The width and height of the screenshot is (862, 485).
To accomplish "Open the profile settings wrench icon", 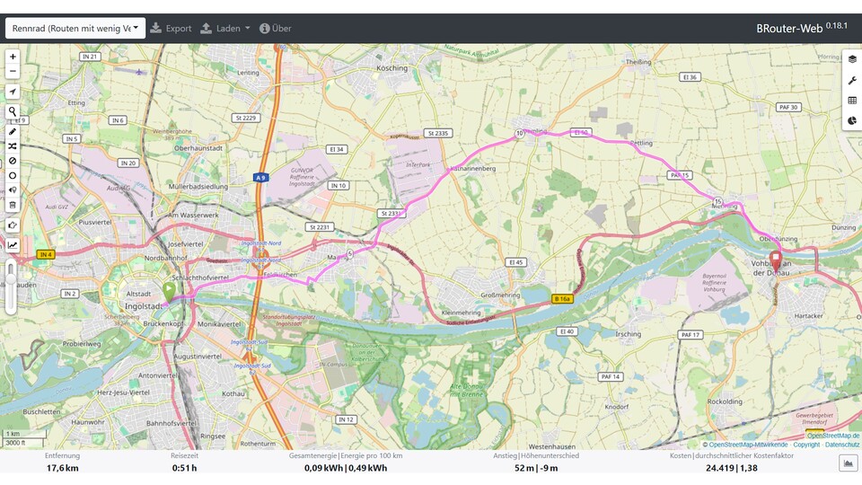I will click(x=852, y=80).
